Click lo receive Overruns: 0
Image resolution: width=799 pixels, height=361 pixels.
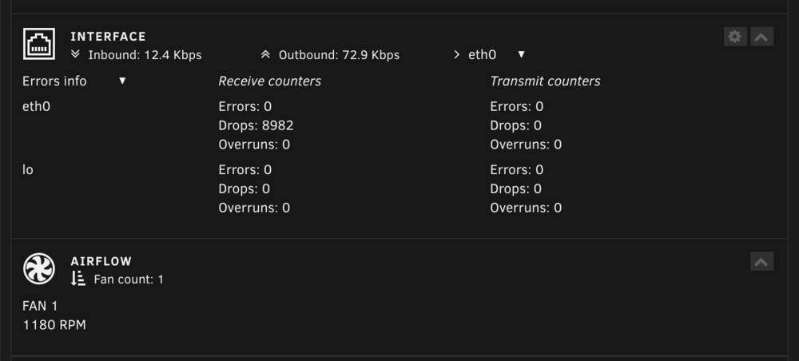254,208
